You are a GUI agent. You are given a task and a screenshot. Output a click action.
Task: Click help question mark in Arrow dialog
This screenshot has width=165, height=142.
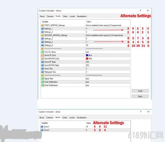(140, 10)
